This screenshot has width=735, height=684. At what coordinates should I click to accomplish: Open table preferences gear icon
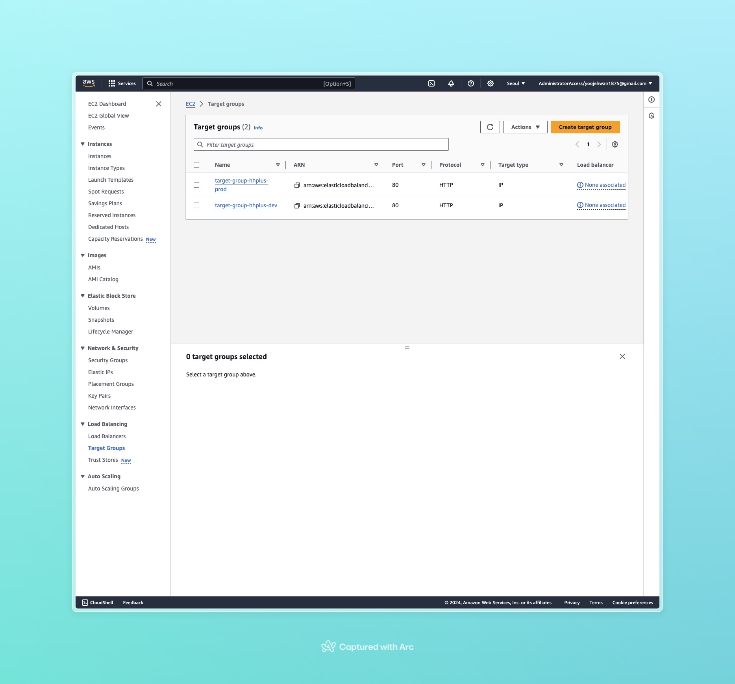click(615, 144)
